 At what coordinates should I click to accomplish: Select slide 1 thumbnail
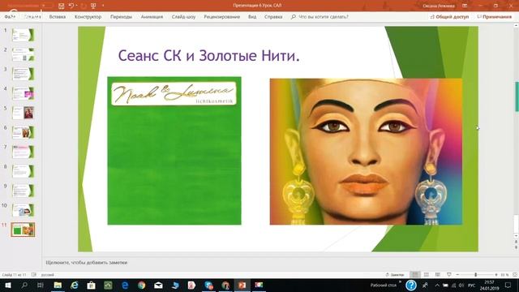pyautogui.click(x=23, y=35)
